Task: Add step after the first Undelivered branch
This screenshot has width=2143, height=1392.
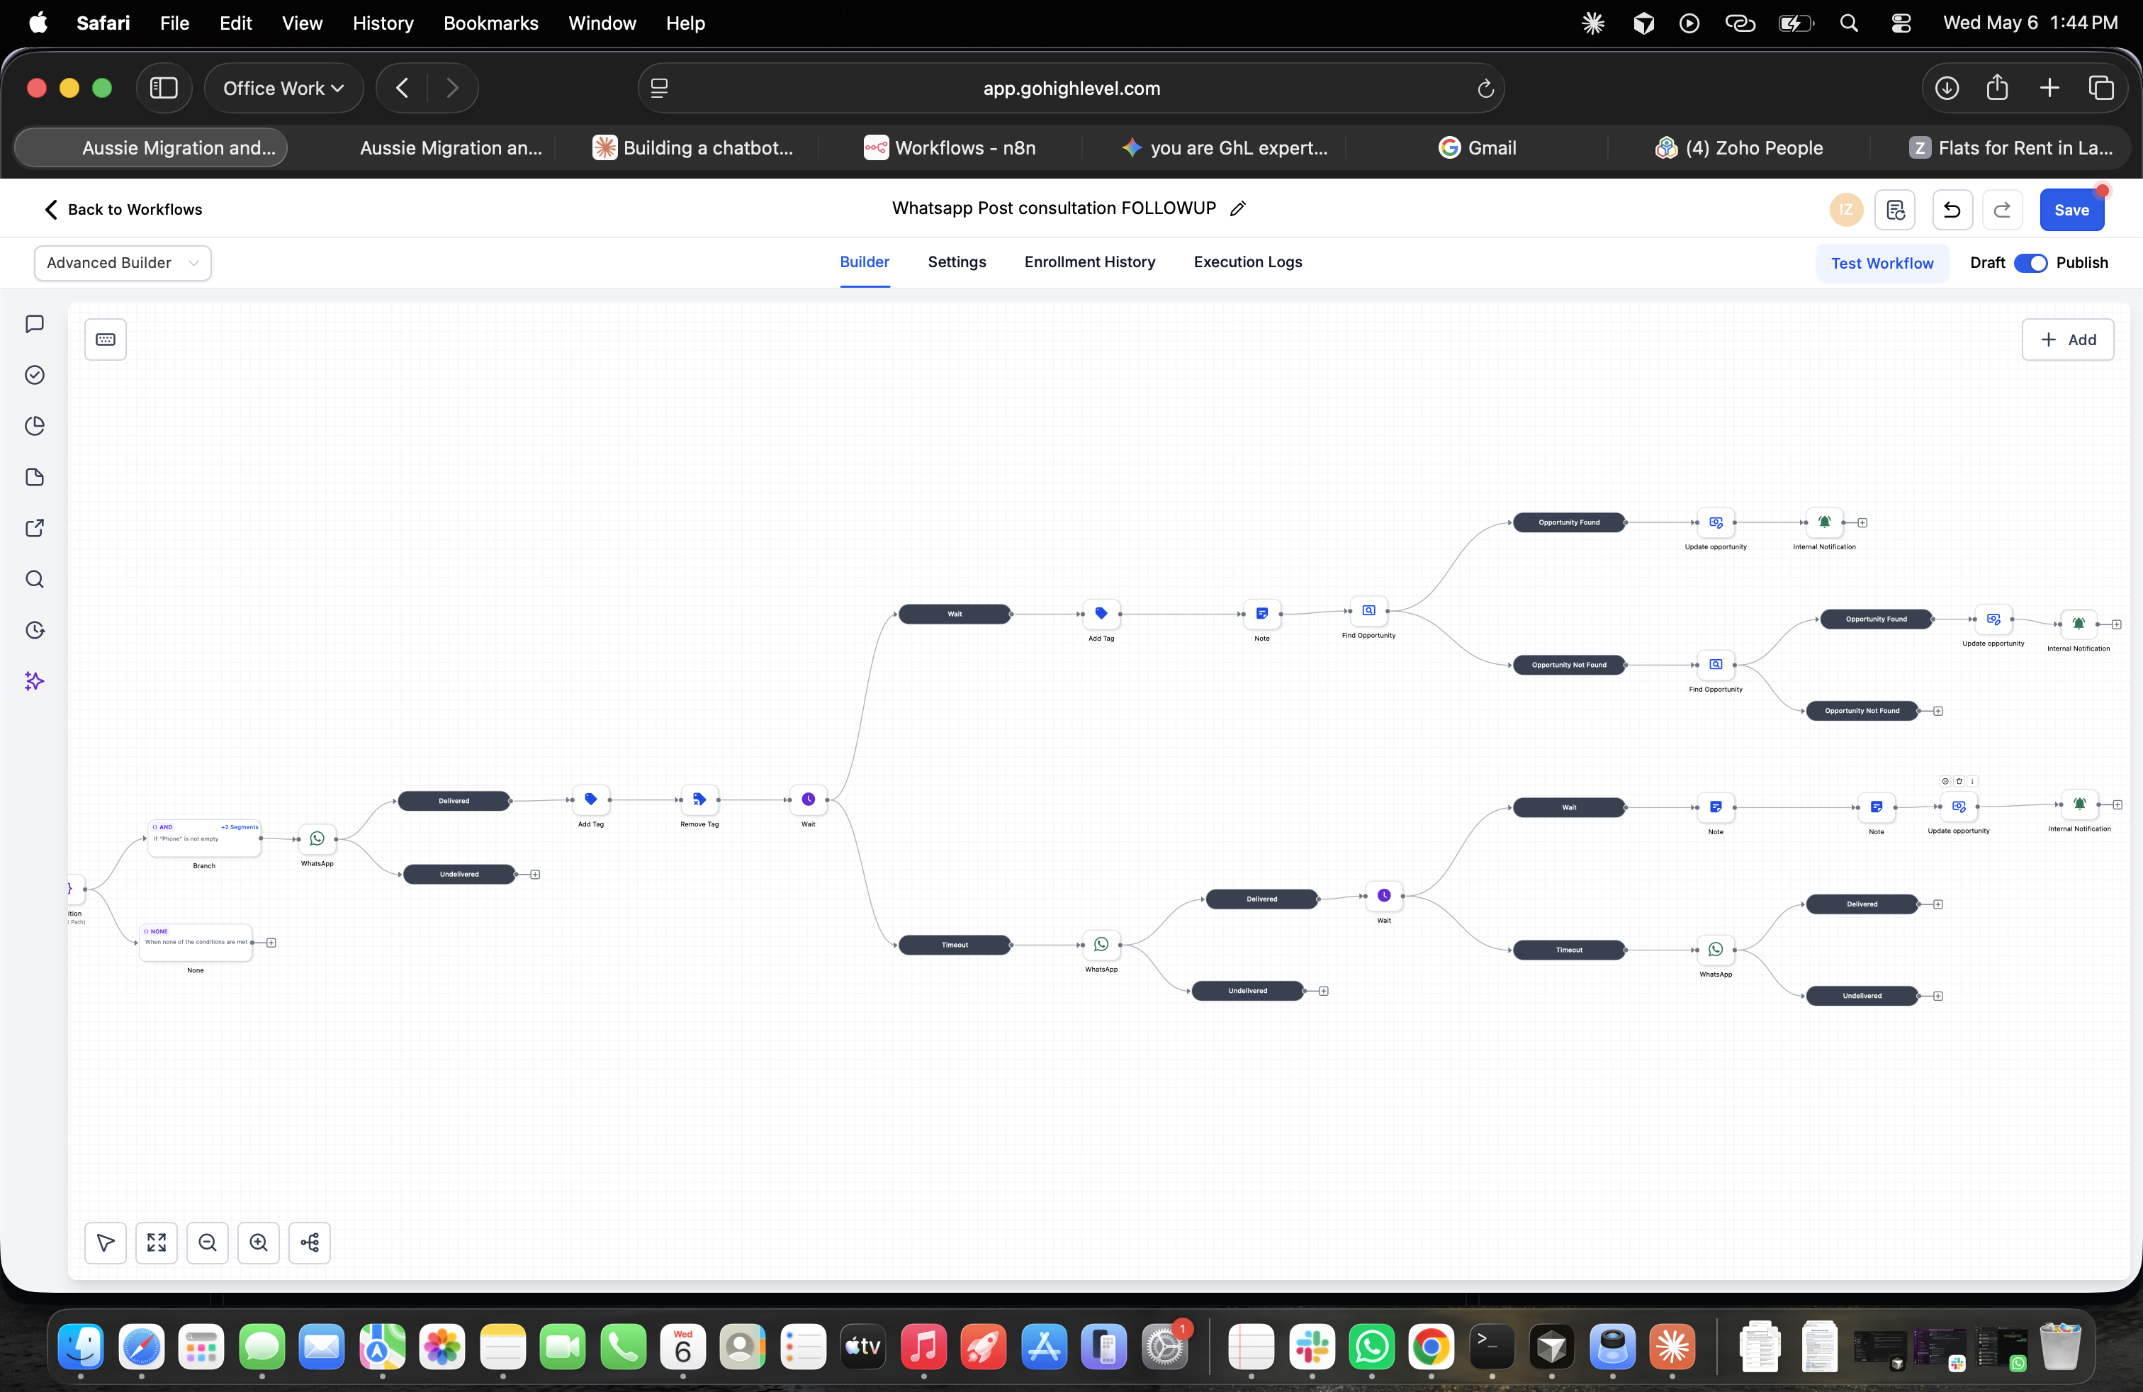Action: 535,875
